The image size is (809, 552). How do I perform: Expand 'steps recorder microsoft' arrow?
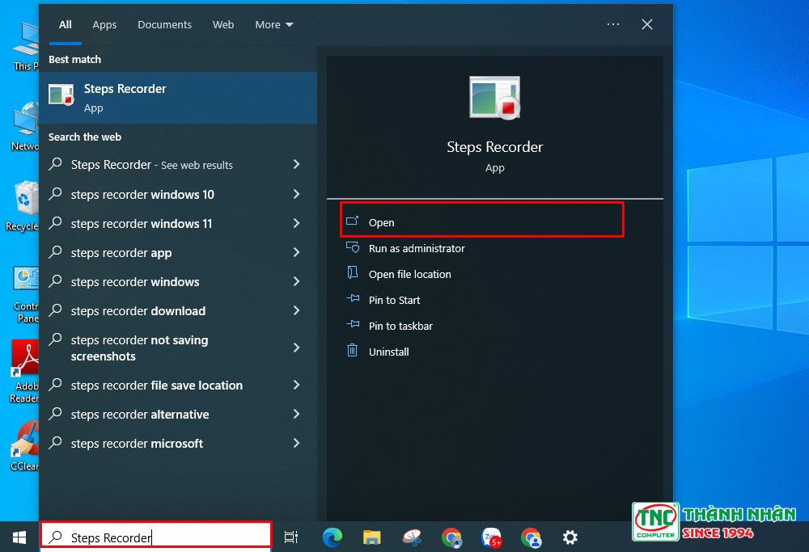pyautogui.click(x=297, y=443)
